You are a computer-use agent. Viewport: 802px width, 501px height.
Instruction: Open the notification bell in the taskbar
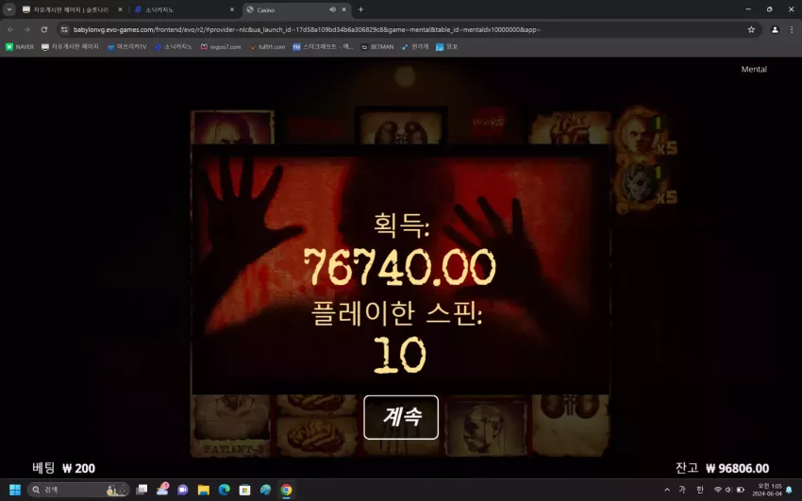(789, 490)
